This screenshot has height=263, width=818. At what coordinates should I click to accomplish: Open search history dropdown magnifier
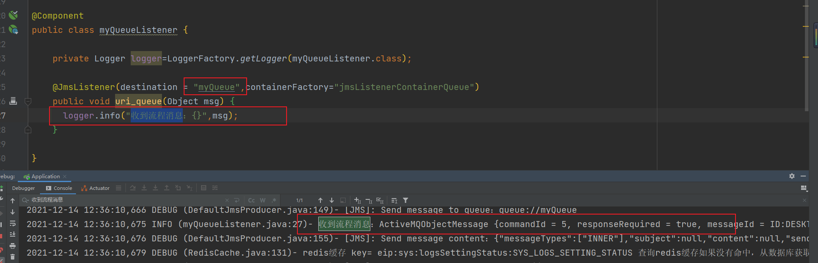coord(26,200)
